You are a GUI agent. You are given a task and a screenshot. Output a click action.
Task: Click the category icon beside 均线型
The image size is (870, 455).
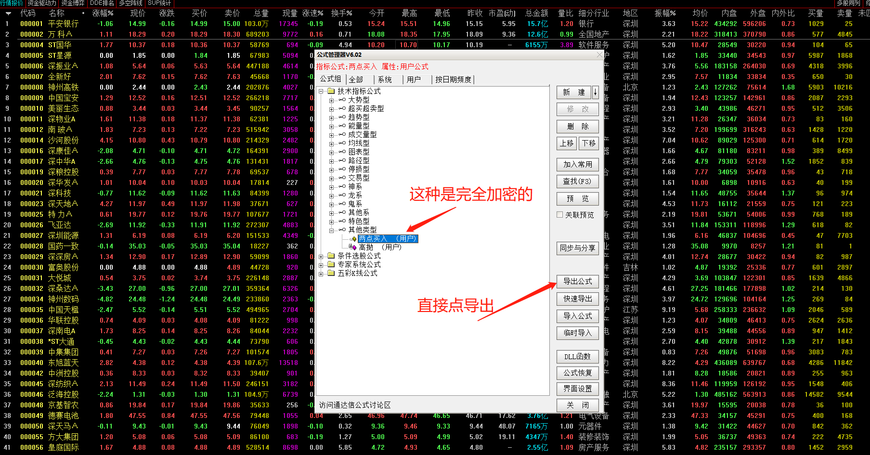[x=342, y=143]
